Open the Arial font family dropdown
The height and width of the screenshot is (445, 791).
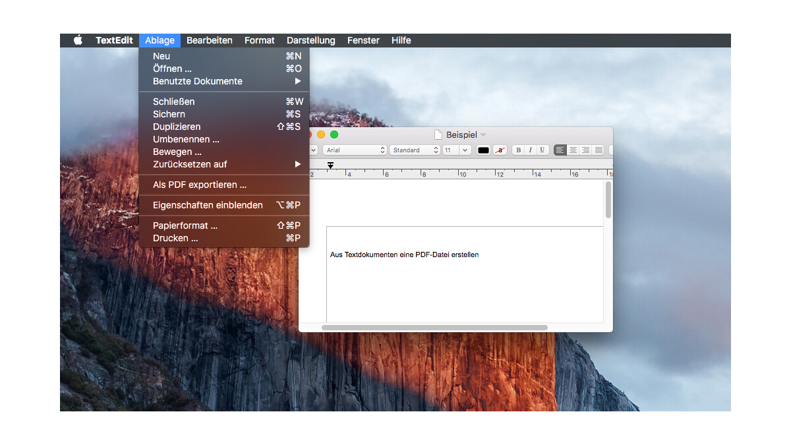pos(355,150)
